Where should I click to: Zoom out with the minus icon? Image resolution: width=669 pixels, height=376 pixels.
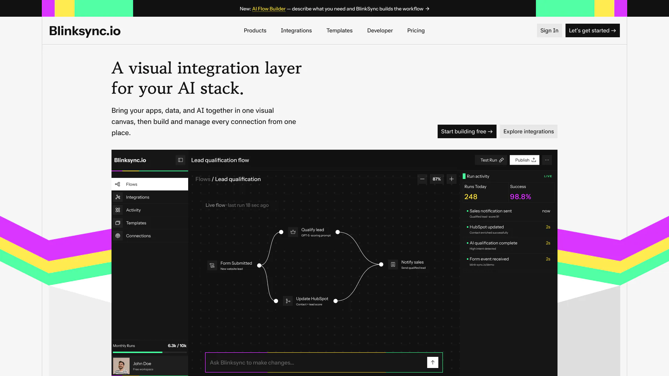pos(422,179)
